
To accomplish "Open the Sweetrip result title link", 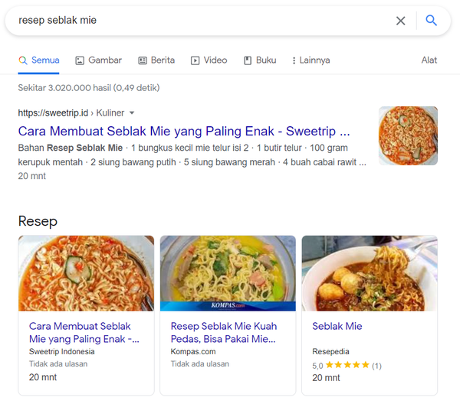I will pos(184,131).
